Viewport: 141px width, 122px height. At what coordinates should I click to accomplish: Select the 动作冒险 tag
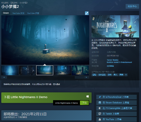[102, 75]
